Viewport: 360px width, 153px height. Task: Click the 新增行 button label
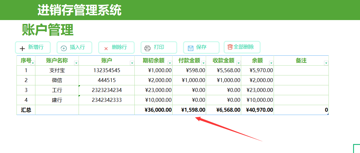coord(36,47)
